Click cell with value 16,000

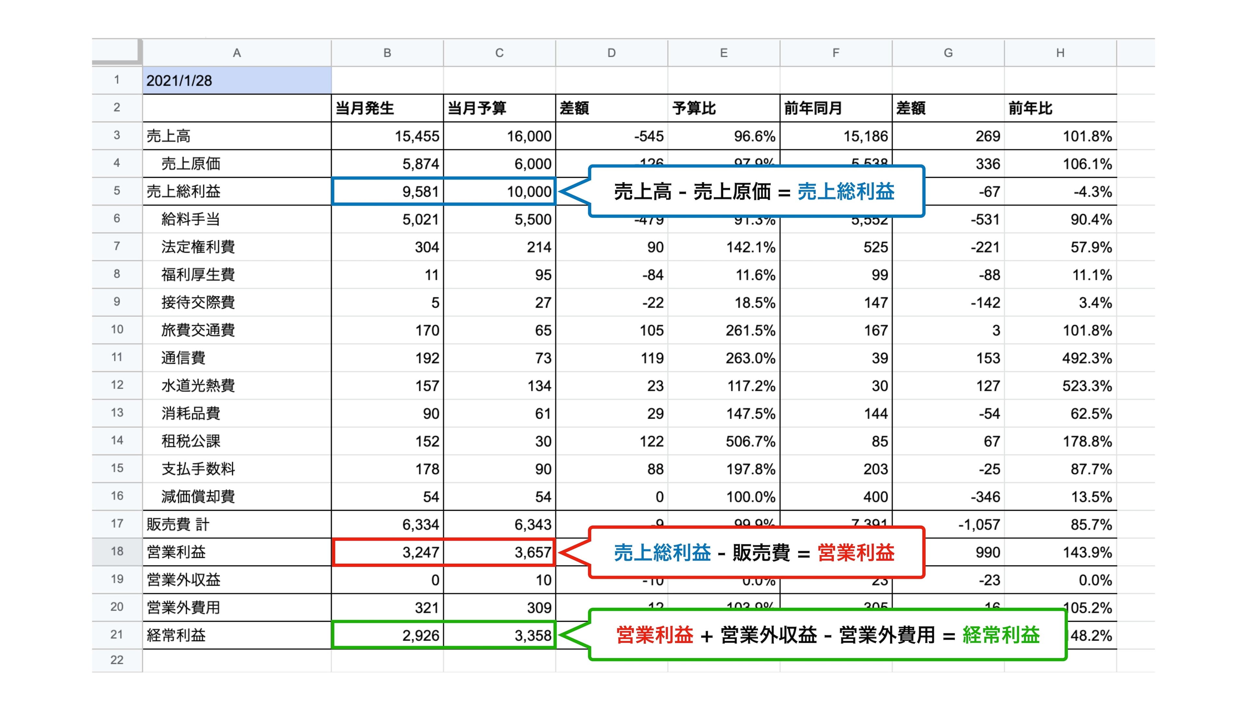point(499,136)
